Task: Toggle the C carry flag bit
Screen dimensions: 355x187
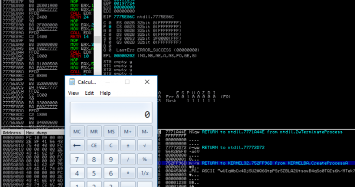Action: pos(110,23)
